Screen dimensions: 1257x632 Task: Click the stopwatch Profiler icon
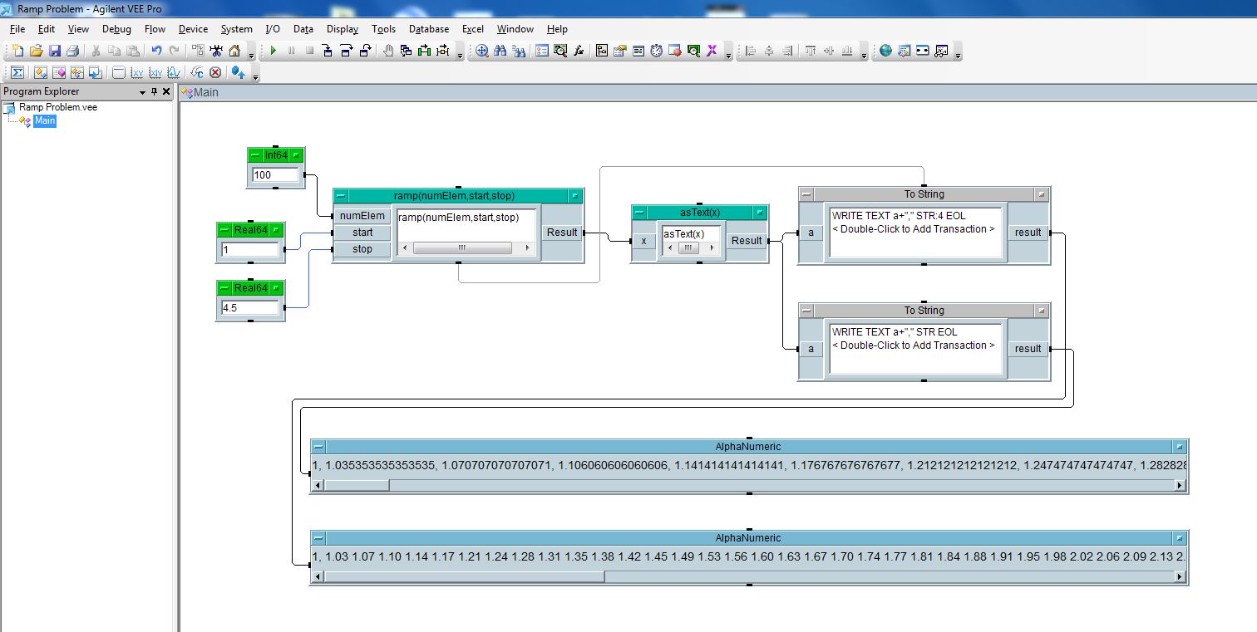click(x=656, y=51)
